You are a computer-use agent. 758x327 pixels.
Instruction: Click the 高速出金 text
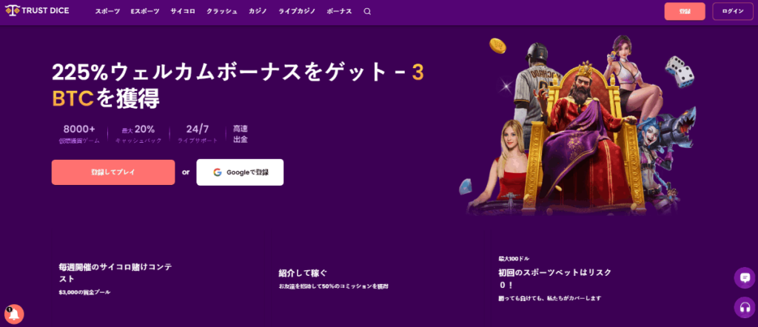coord(241,135)
